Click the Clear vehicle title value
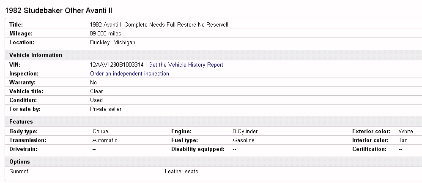The width and height of the screenshot is (422, 183). [96, 91]
